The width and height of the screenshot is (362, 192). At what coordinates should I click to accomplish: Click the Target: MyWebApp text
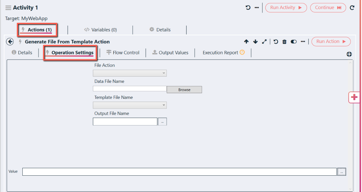point(26,19)
